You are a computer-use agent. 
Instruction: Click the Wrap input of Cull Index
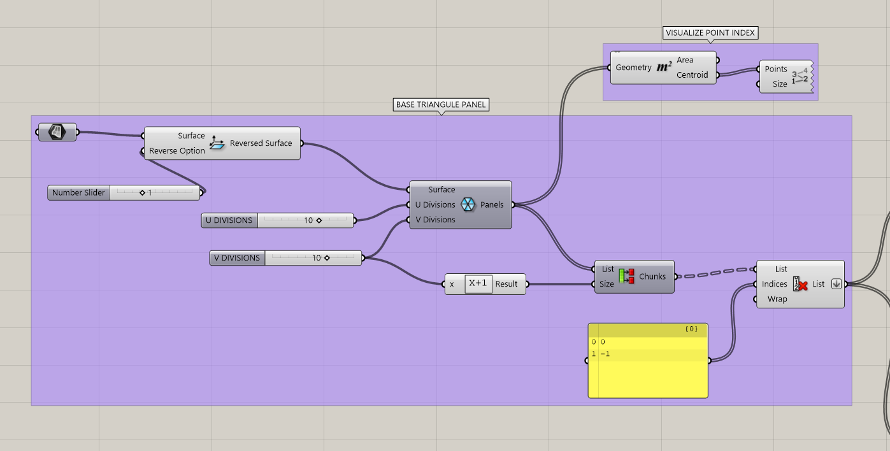[x=777, y=299]
